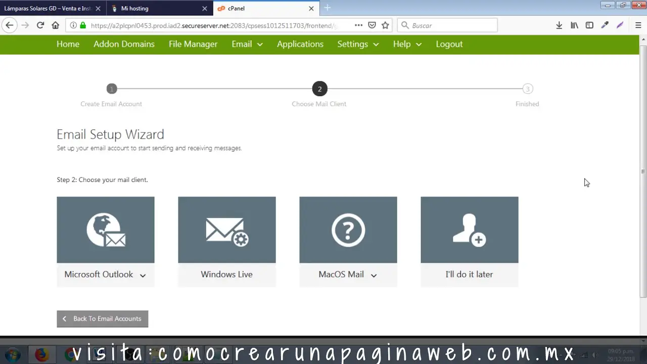Image resolution: width=647 pixels, height=364 pixels.
Task: Click Back To Email Accounts button
Action: point(103,318)
